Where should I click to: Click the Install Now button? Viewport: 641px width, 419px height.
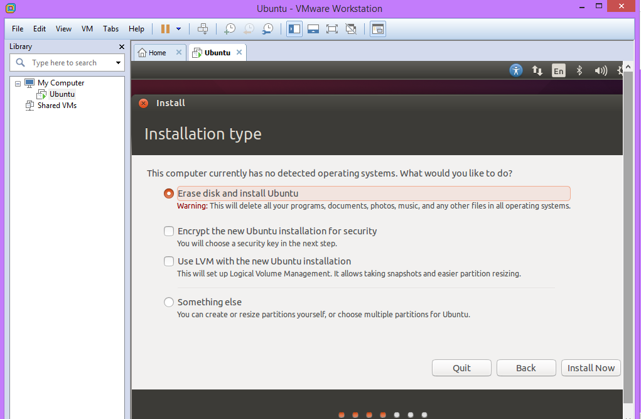point(591,368)
